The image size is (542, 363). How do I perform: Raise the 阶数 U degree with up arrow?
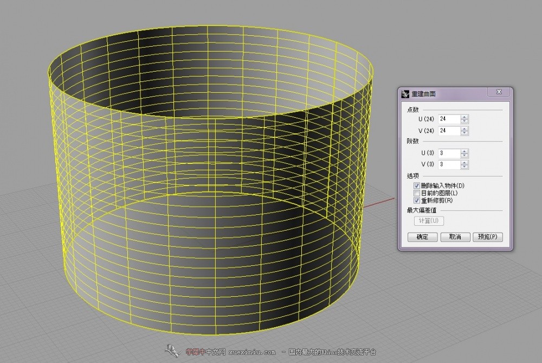[464, 151]
